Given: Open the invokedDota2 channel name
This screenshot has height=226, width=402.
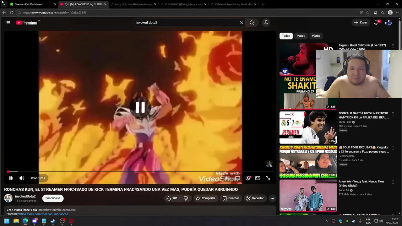Looking at the screenshot, I should (25, 196).
